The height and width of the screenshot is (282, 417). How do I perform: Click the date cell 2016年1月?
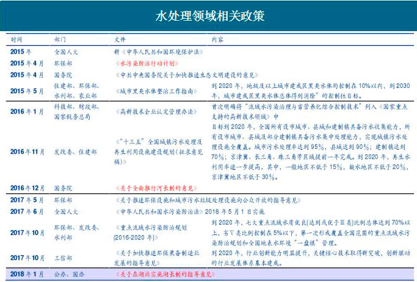click(27, 112)
